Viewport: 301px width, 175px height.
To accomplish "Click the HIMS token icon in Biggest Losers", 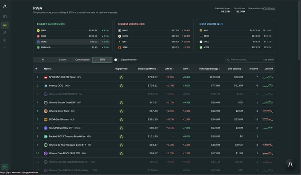I will pyautogui.click(x=120, y=30).
